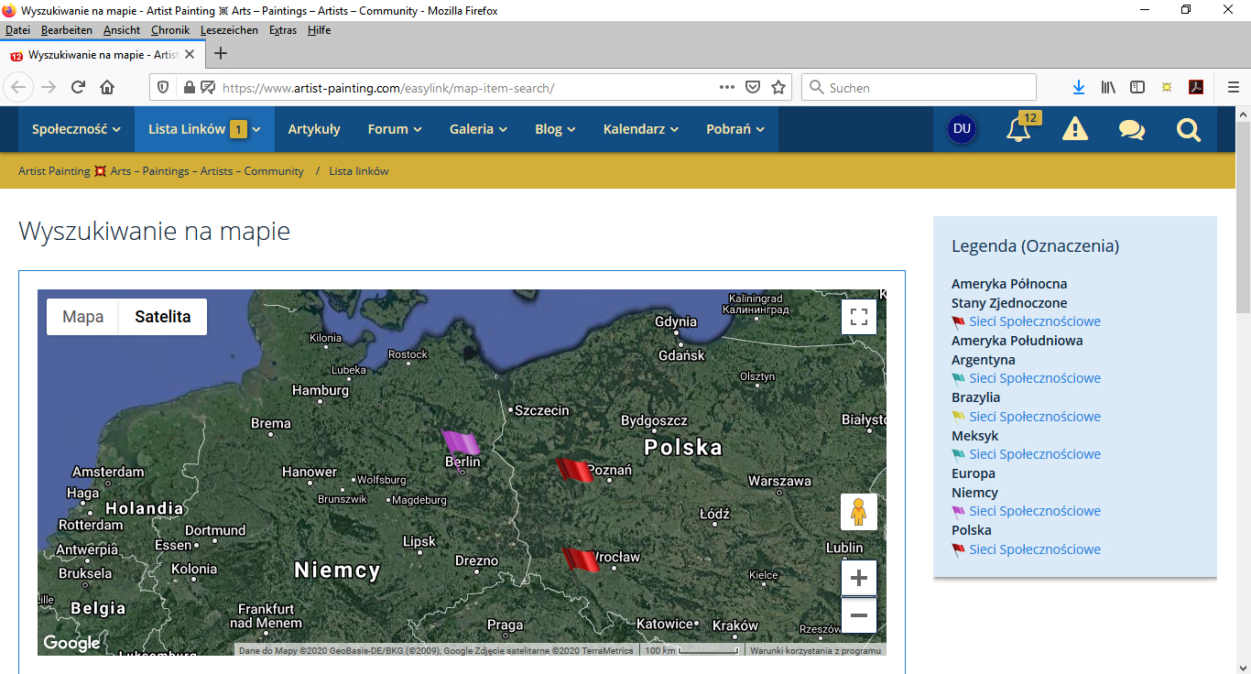Click the Street View pegman icon
The image size is (1251, 674).
click(x=858, y=513)
